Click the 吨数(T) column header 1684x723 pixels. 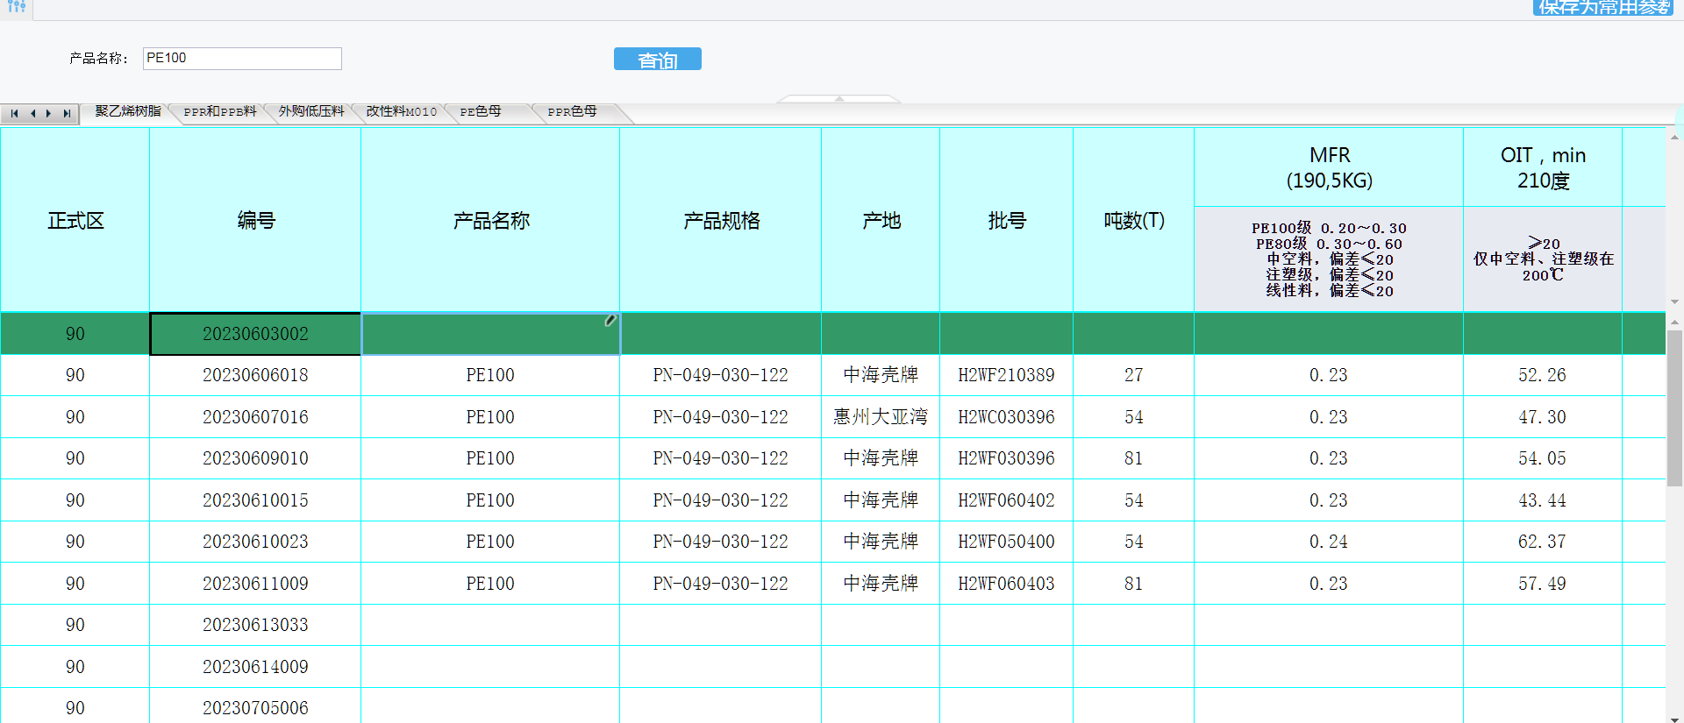coord(1134,220)
